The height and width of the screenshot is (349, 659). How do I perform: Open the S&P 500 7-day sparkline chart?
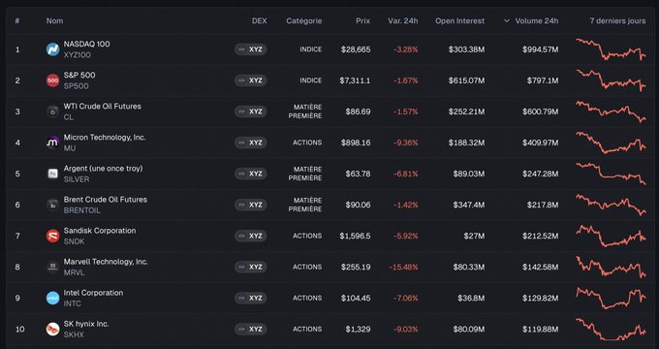click(x=612, y=80)
